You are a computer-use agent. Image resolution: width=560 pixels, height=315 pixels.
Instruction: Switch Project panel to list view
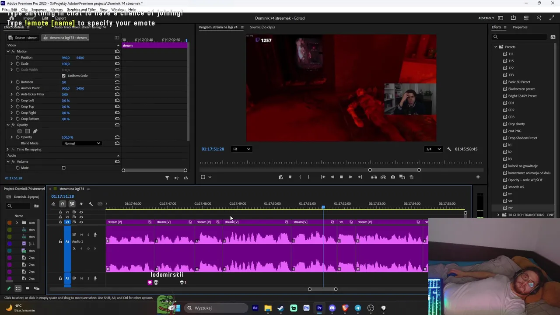(x=18, y=289)
